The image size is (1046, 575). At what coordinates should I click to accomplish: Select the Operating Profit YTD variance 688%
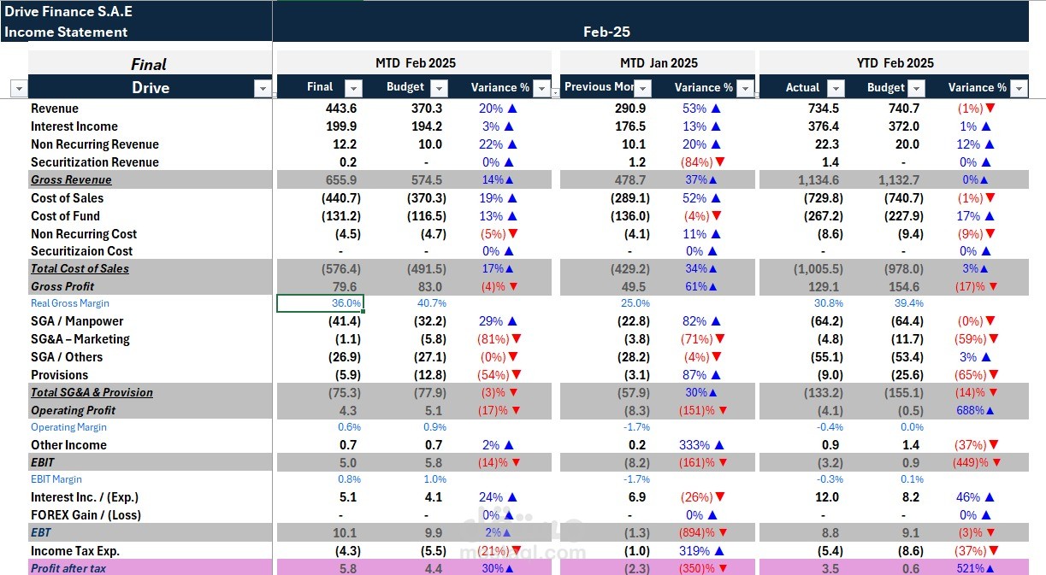click(977, 410)
